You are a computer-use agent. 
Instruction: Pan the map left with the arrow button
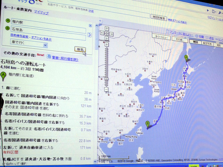point(102,33)
